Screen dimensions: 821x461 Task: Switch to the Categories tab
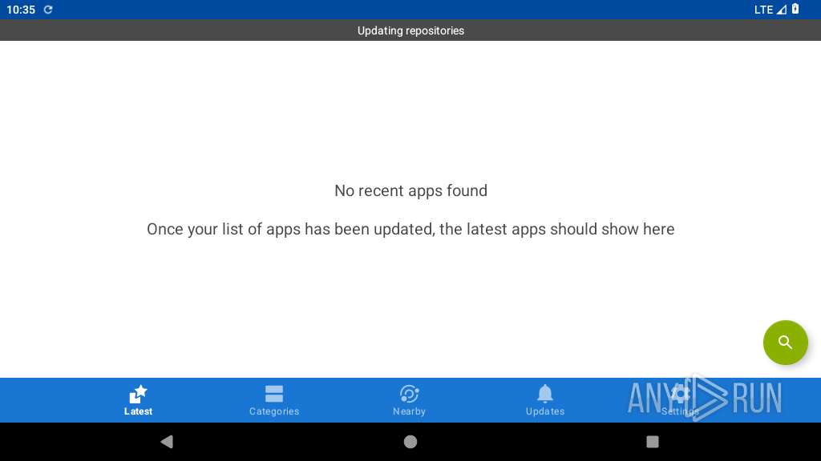pyautogui.click(x=274, y=400)
